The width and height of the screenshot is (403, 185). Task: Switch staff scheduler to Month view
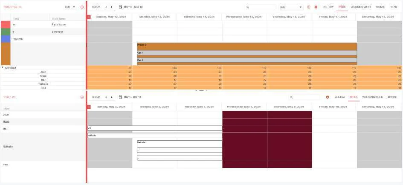click(x=392, y=97)
